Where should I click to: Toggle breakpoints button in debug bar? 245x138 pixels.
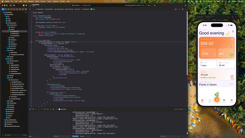coord(30,109)
